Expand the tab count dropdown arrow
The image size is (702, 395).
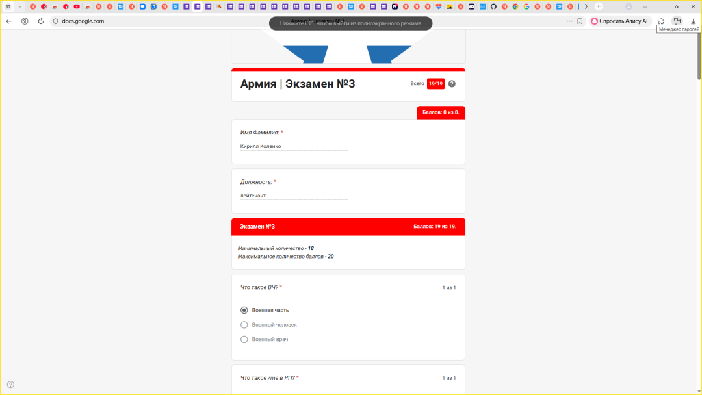click(19, 6)
